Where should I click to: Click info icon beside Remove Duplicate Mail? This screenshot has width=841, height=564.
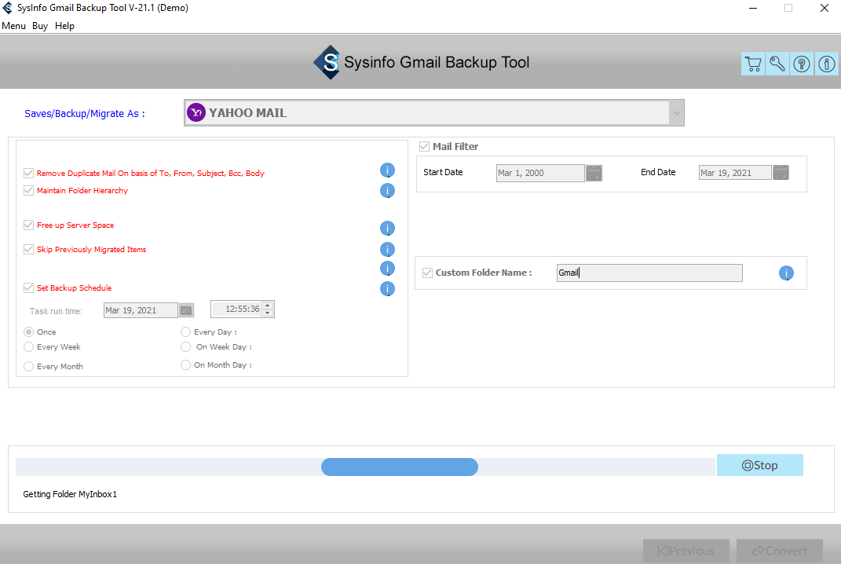[x=387, y=170]
